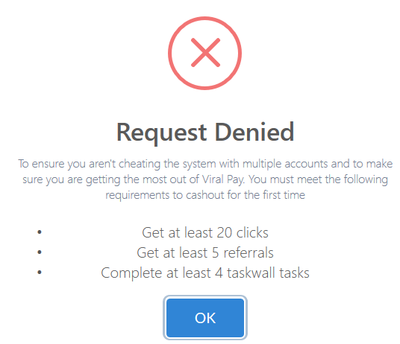The height and width of the screenshot is (344, 400).
Task: Click the Request Denied heading
Action: 205,133
